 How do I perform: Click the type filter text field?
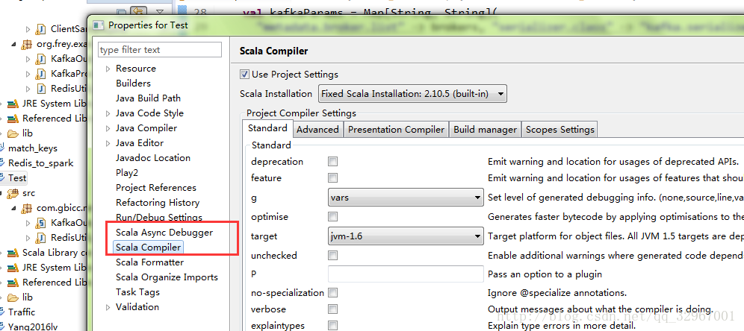coord(160,50)
